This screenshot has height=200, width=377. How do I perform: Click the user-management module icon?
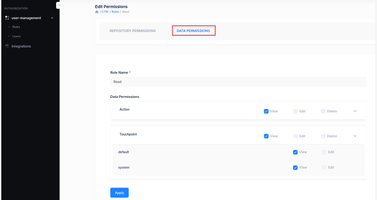[7, 18]
